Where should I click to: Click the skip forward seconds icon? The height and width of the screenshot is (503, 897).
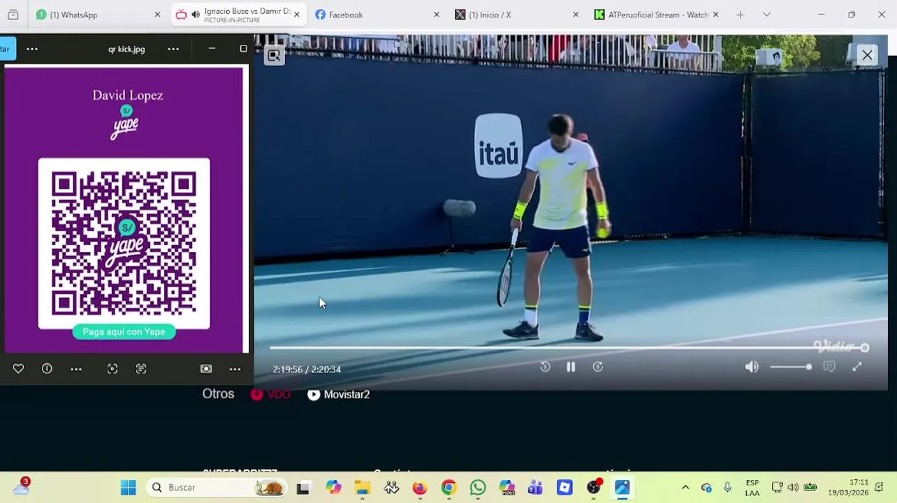pos(598,367)
